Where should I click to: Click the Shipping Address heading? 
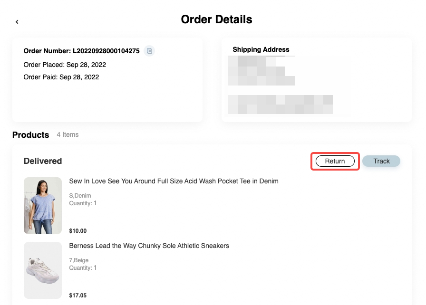coord(261,49)
